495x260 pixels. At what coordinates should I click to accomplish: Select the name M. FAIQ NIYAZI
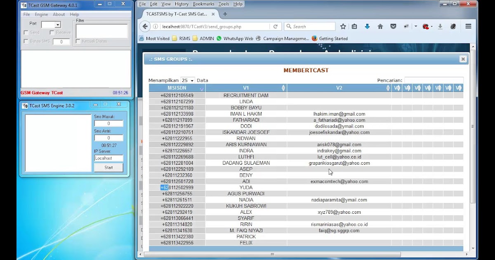click(246, 230)
